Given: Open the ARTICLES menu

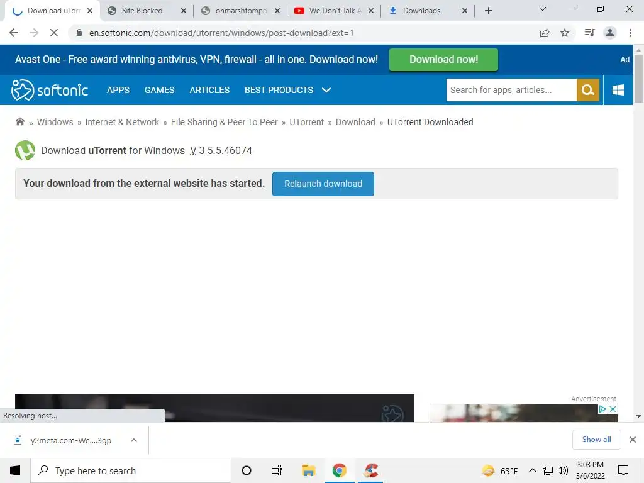Looking at the screenshot, I should [209, 90].
